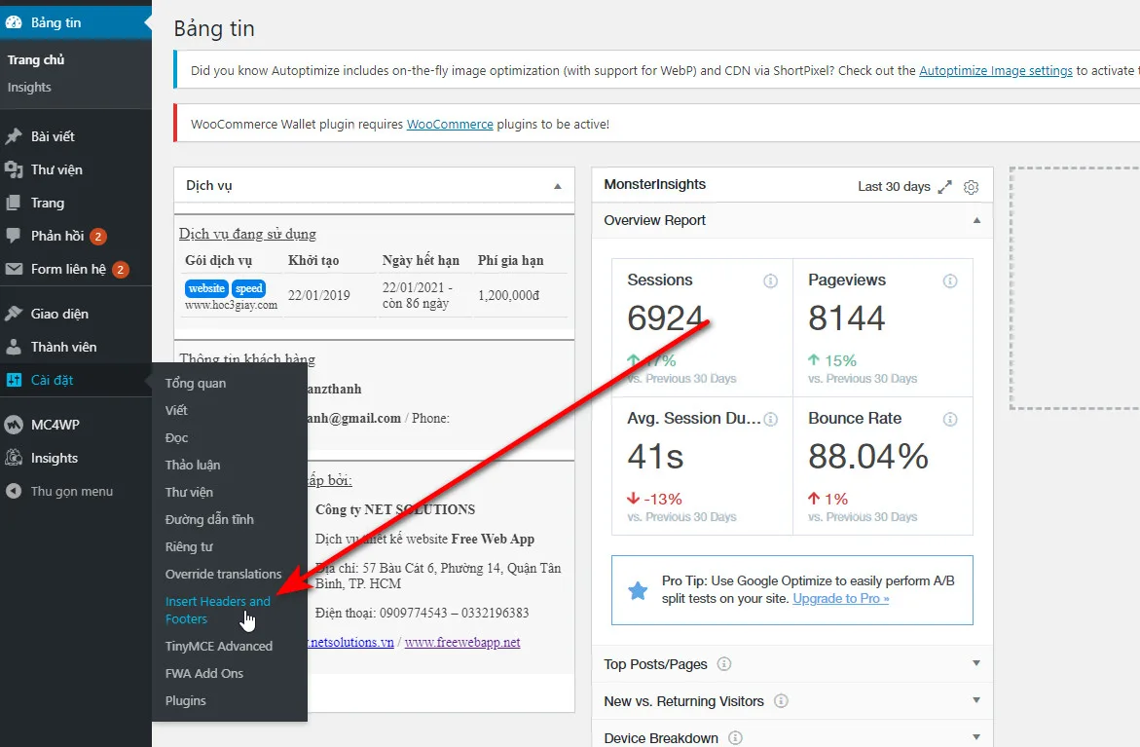
Task: Follow the Autoptimize Image settings link
Action: (x=995, y=70)
